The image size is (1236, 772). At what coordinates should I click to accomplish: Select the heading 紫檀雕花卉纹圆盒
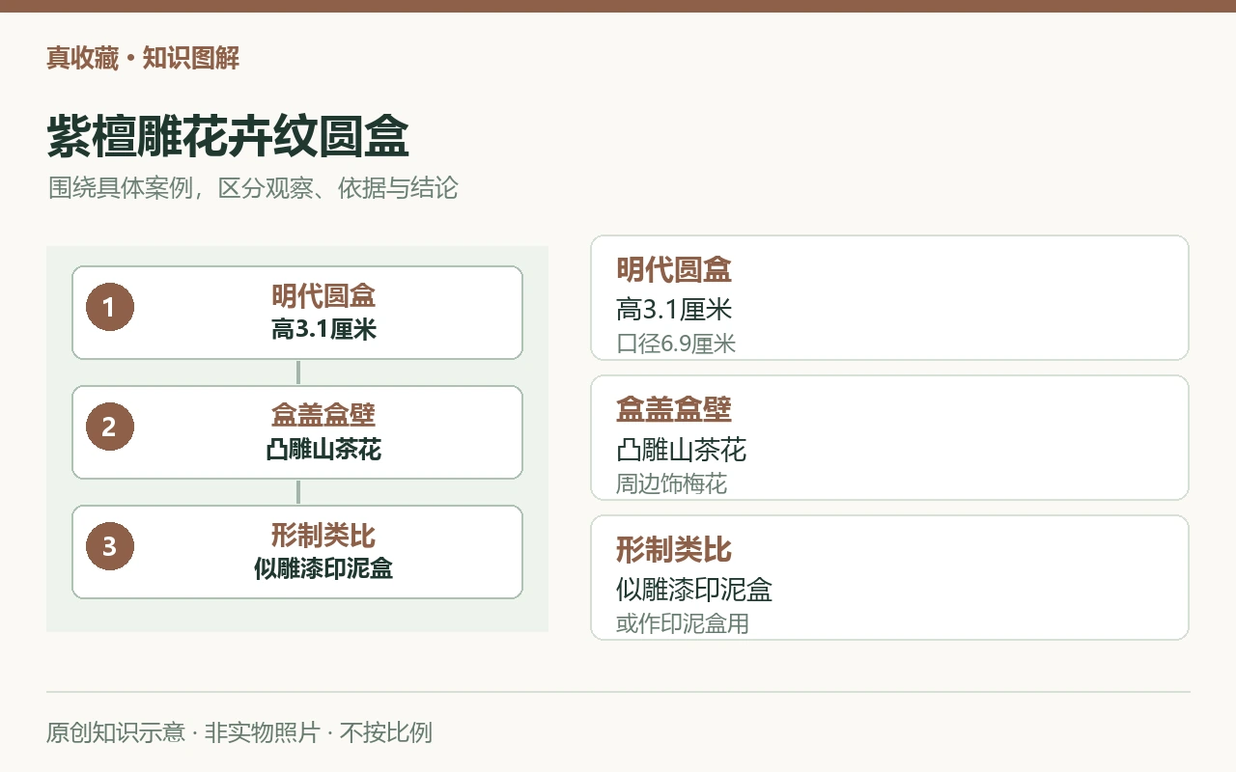228,136
